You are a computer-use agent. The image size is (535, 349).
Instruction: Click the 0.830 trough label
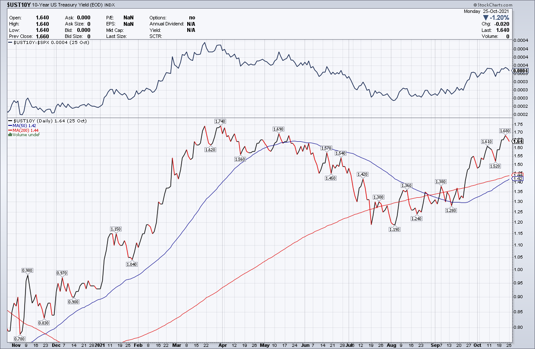coord(44,323)
